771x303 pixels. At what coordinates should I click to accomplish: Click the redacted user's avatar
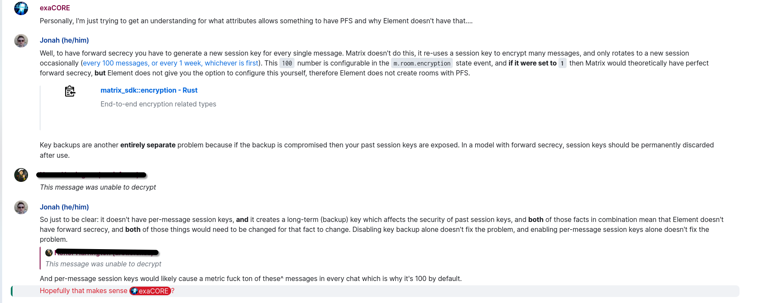point(21,175)
